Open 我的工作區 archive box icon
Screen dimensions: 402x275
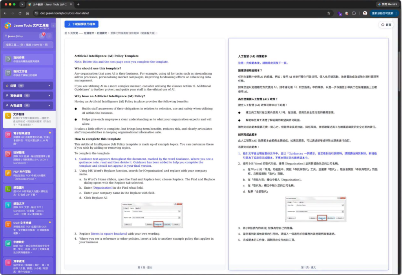(8, 73)
